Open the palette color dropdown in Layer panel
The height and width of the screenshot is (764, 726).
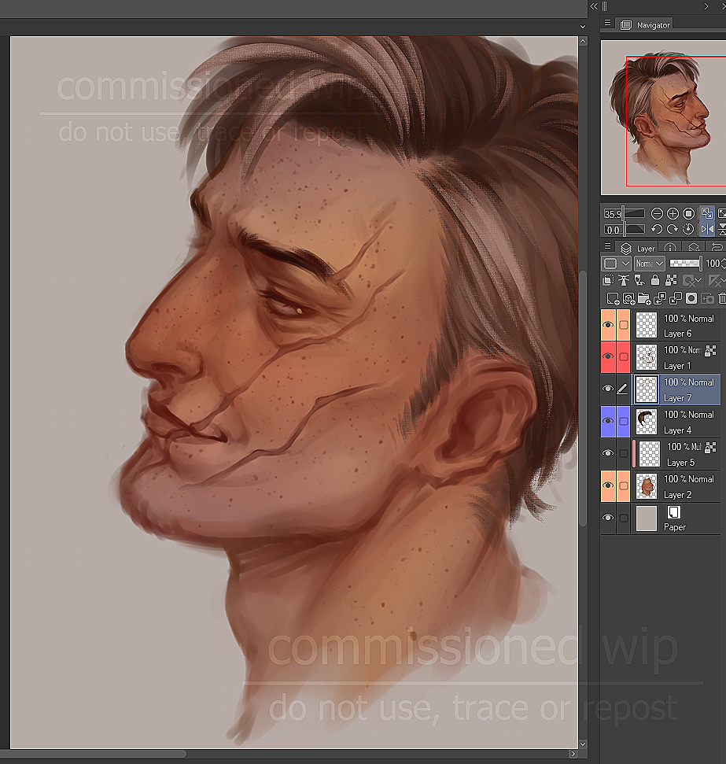pos(616,264)
